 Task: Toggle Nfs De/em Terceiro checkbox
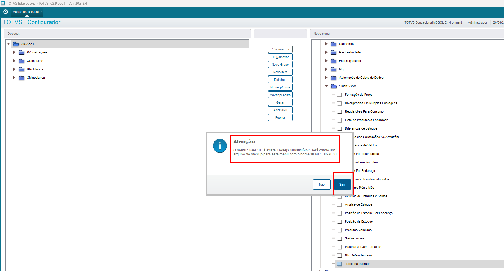click(x=339, y=256)
